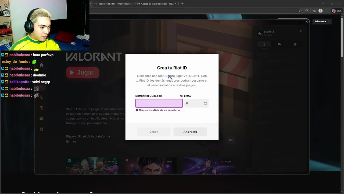Click the Nombre de jugador input field
This screenshot has height=194, width=344.
click(159, 103)
